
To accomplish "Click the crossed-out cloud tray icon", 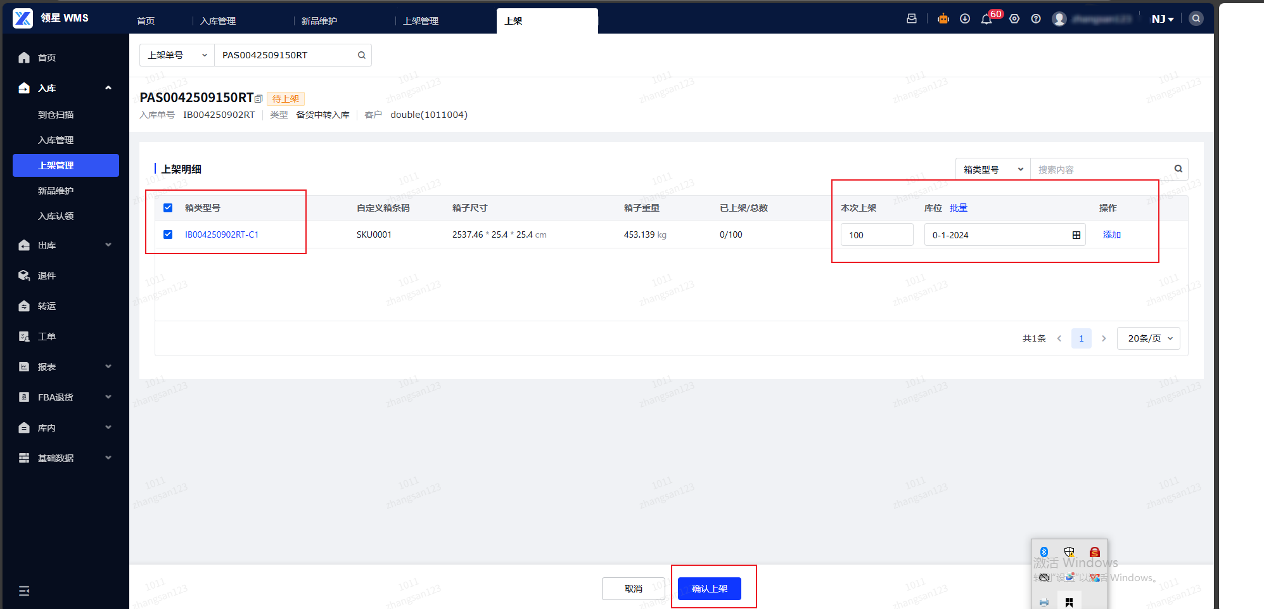I will tap(1044, 577).
